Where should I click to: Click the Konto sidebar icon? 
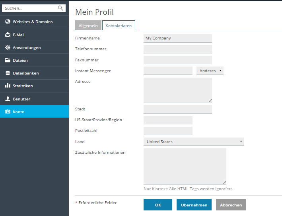pos(8,112)
